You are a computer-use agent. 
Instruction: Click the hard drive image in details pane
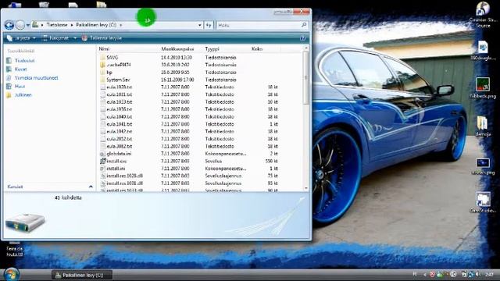pyautogui.click(x=25, y=222)
